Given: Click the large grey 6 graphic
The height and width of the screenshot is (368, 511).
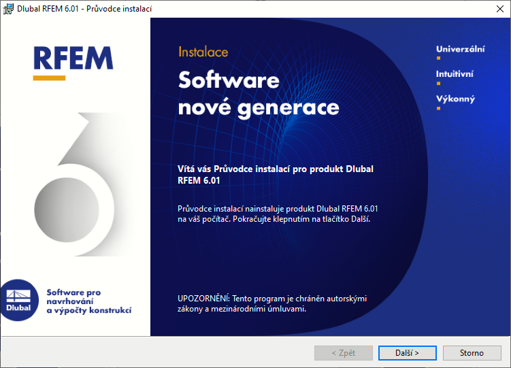Looking at the screenshot, I should (74, 184).
